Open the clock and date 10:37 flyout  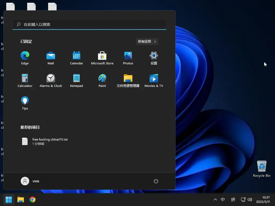click(x=263, y=200)
